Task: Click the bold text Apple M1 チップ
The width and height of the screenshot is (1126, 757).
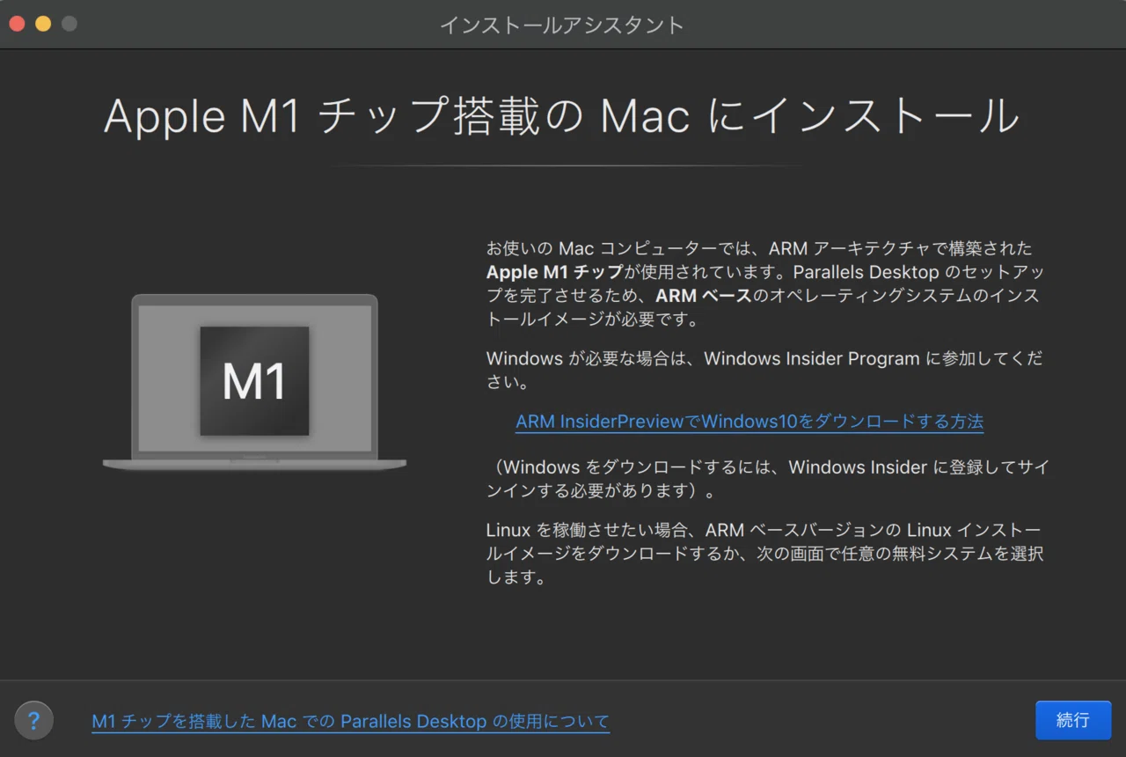Action: pyautogui.click(x=554, y=272)
